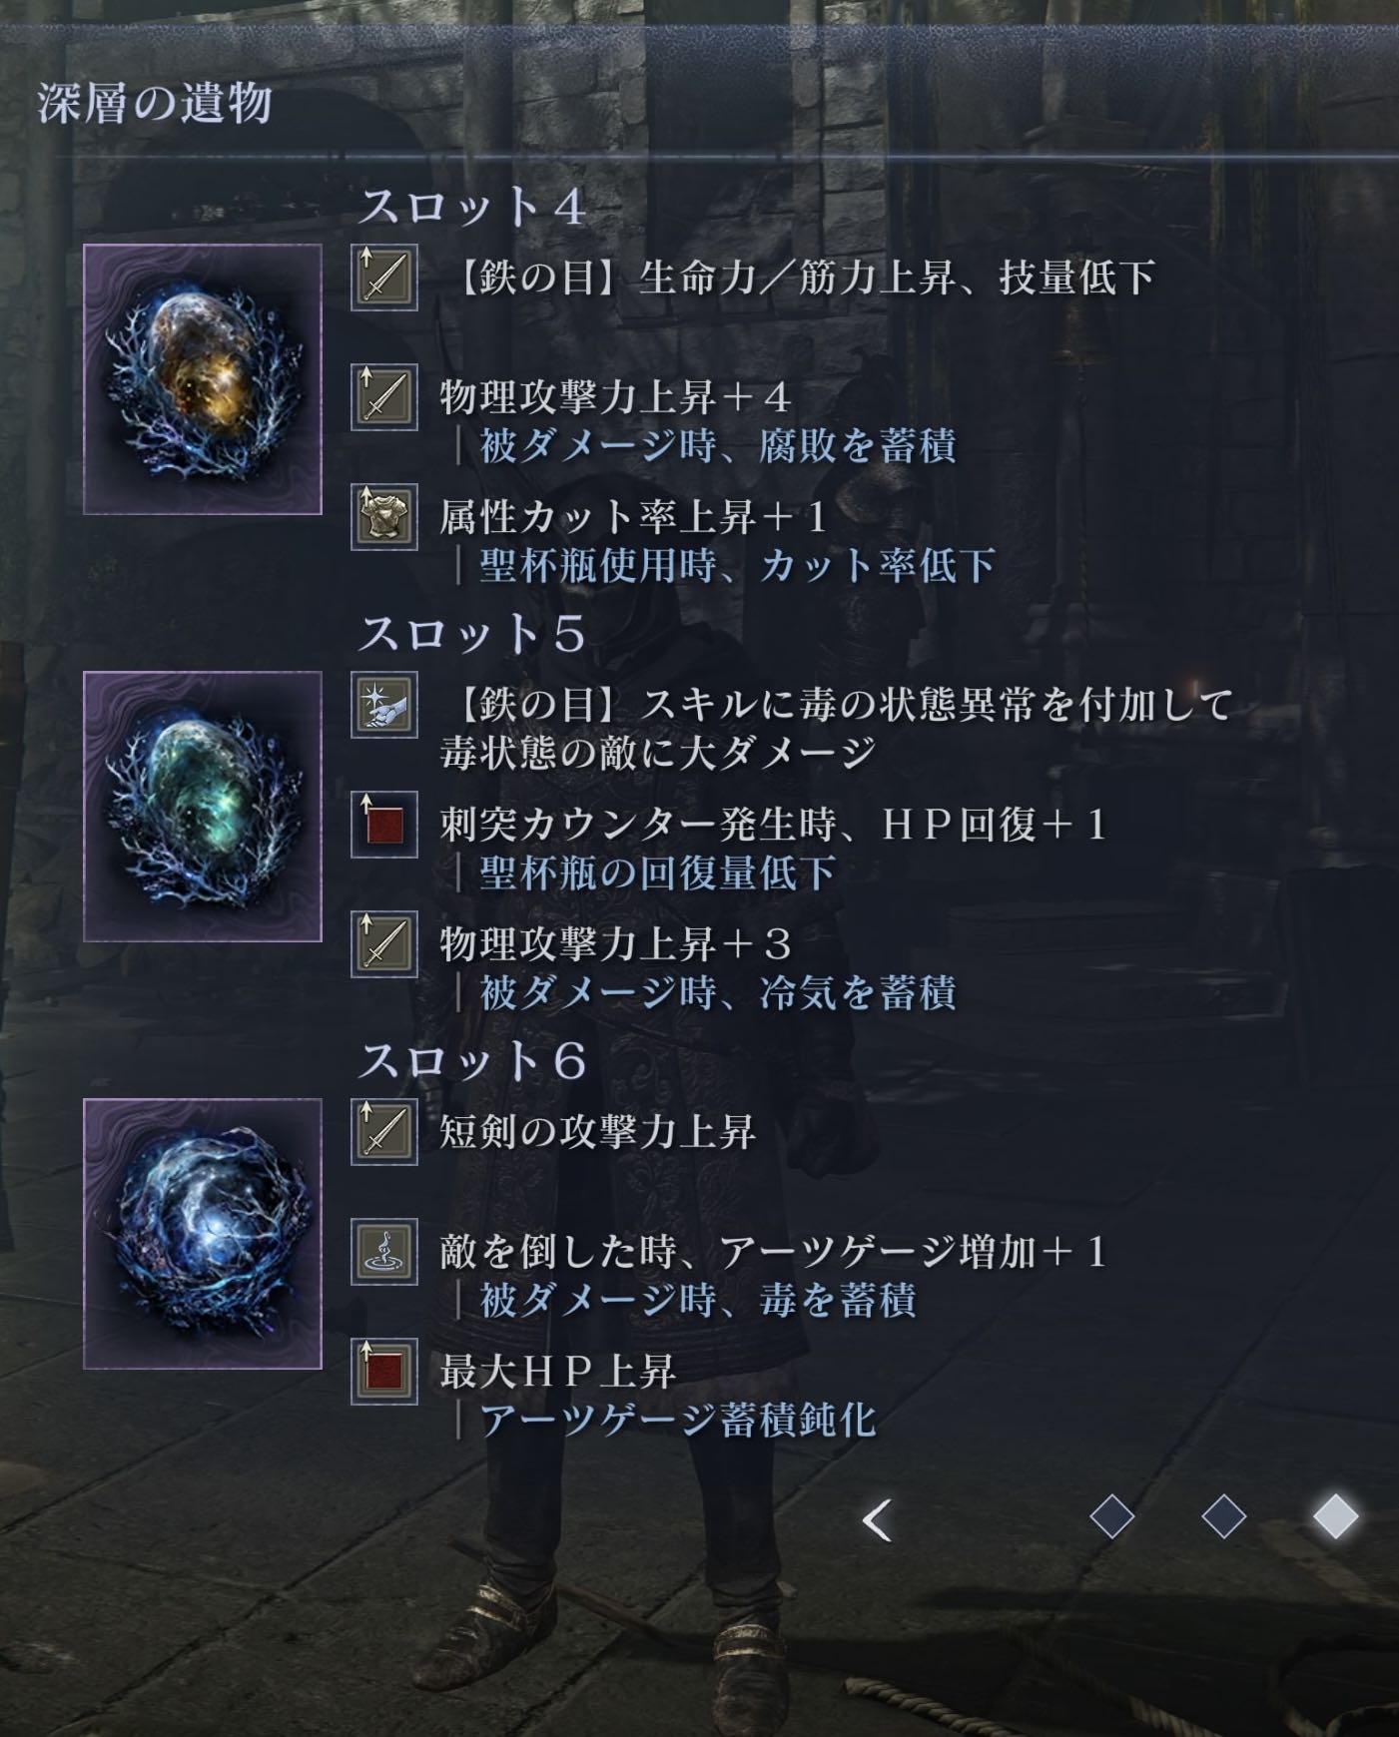Click sword icon beside 短剣の攻撃力上昇
This screenshot has height=1737, width=1399.
point(384,1132)
